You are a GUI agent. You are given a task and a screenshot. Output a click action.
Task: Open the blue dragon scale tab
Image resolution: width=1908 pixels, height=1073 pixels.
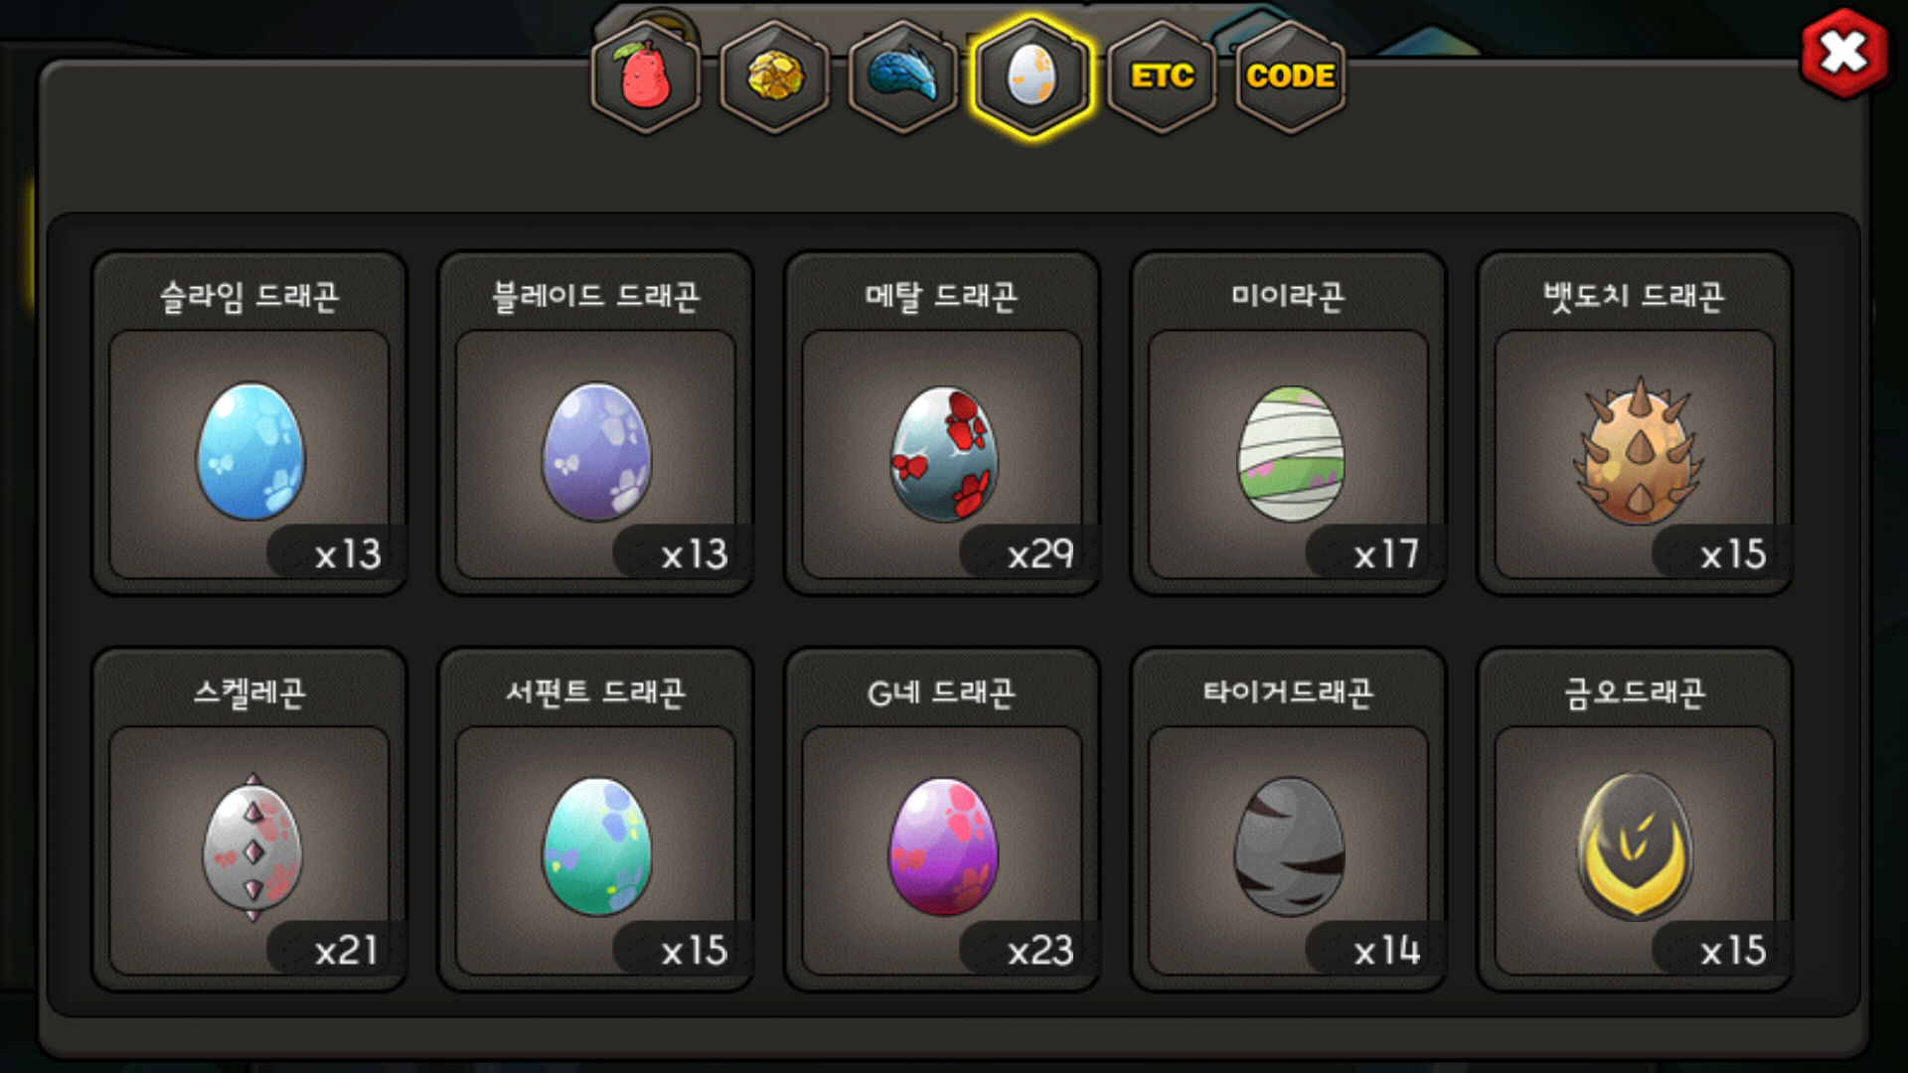click(903, 77)
